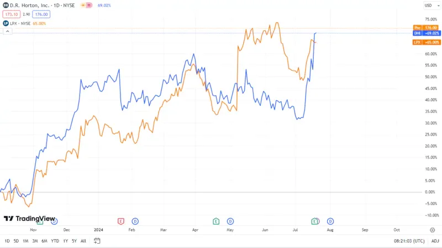This screenshot has width=442, height=248.
Task: Collapse the legend with the up chevron
Action: pyautogui.click(x=8, y=31)
